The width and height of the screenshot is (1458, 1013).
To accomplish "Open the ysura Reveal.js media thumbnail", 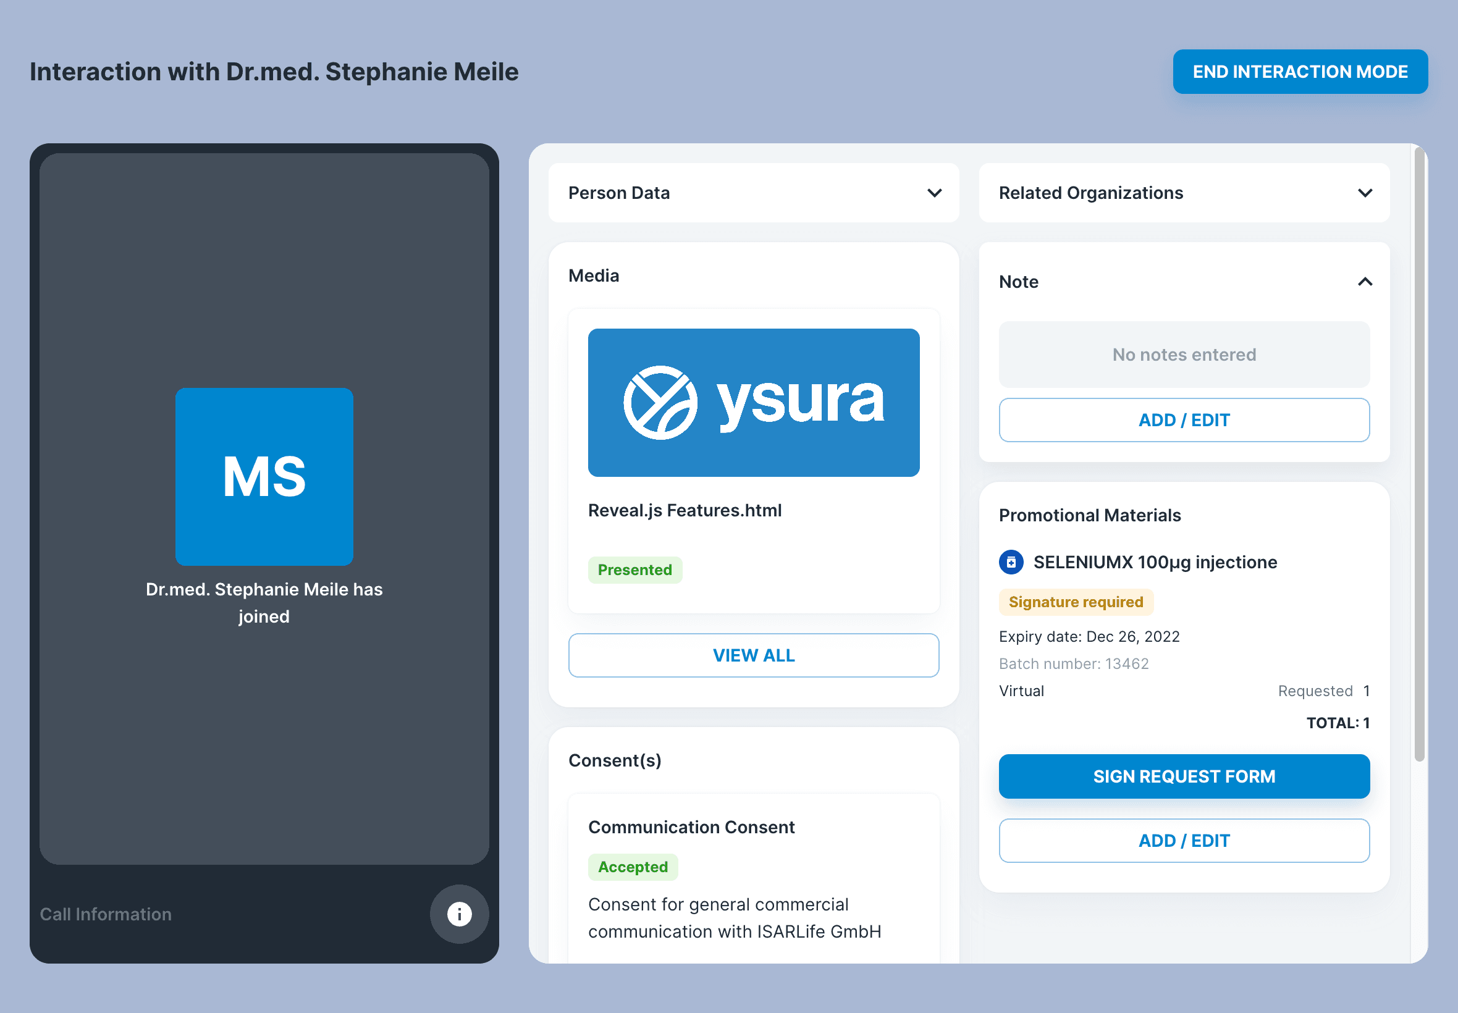I will pyautogui.click(x=754, y=402).
